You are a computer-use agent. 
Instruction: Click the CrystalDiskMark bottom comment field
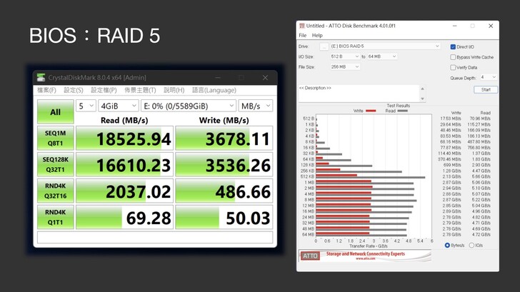tap(155, 237)
